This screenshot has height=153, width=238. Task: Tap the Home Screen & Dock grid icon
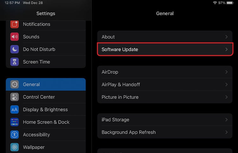coord(15,122)
